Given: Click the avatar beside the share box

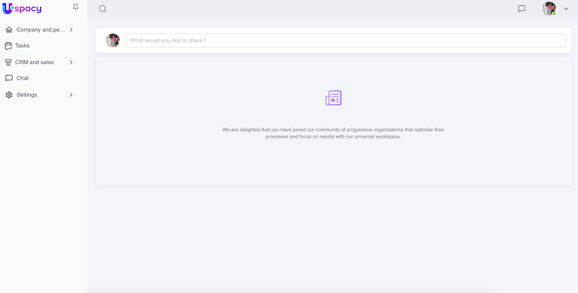Looking at the screenshot, I should (x=113, y=40).
